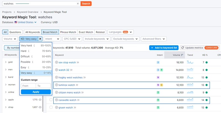Click the custom range From field

[28, 86]
